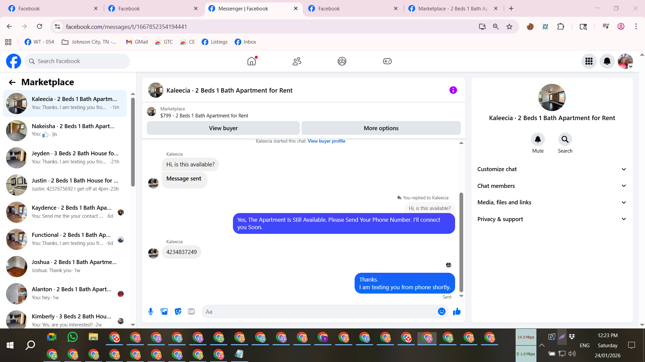Install app icon in address bar
This screenshot has height=362, width=645.
482,27
